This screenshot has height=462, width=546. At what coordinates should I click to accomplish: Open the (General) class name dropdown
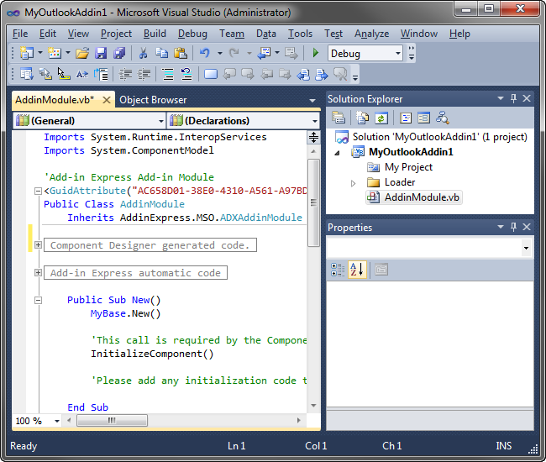(161, 121)
